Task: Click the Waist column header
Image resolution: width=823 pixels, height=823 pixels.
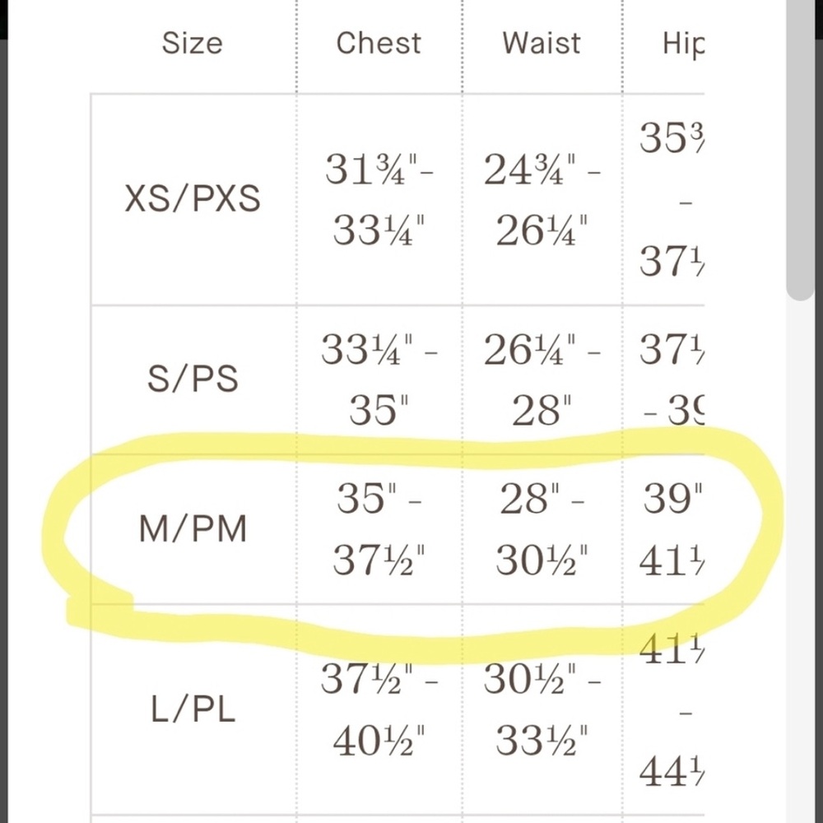Action: point(542,43)
